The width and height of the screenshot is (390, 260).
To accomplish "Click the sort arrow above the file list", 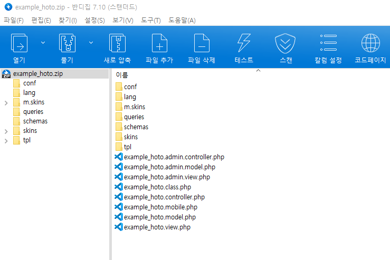I will [x=258, y=71].
